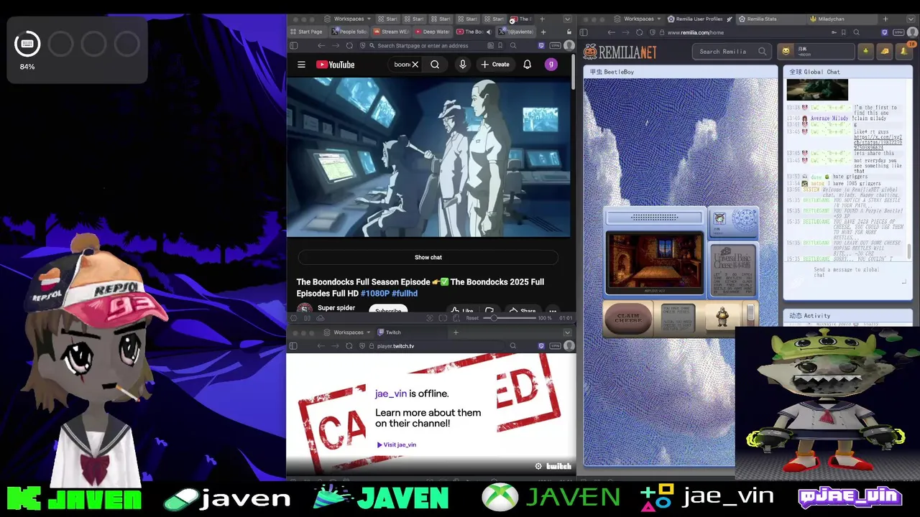Toggle VPN badge in Remilia browser window
Screen dimensions: 920x517
coord(898,32)
